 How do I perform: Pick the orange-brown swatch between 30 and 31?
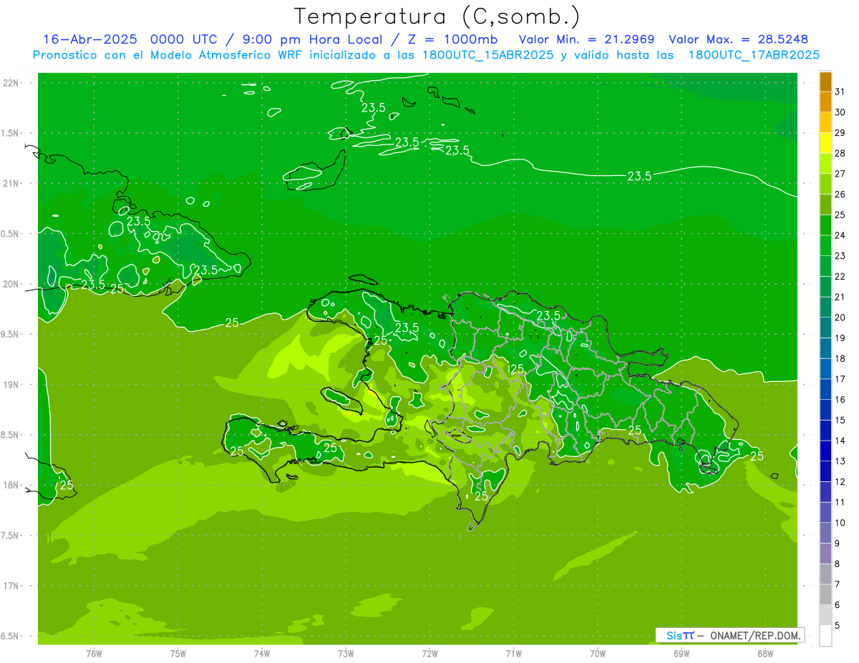coord(825,101)
